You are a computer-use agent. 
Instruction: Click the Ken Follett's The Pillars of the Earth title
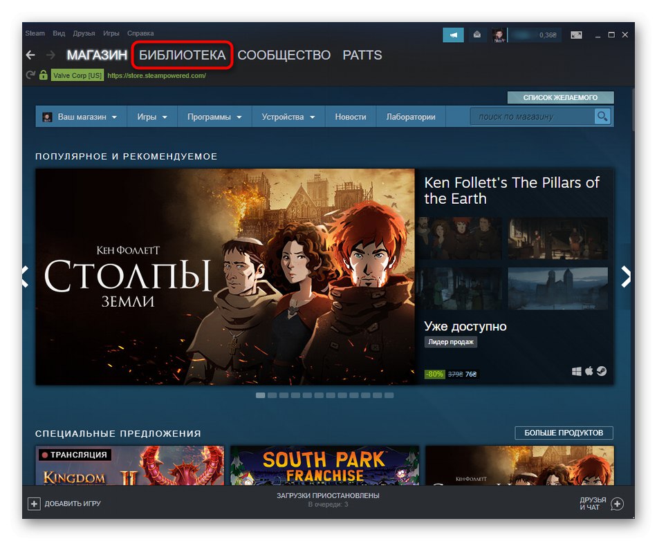point(512,191)
